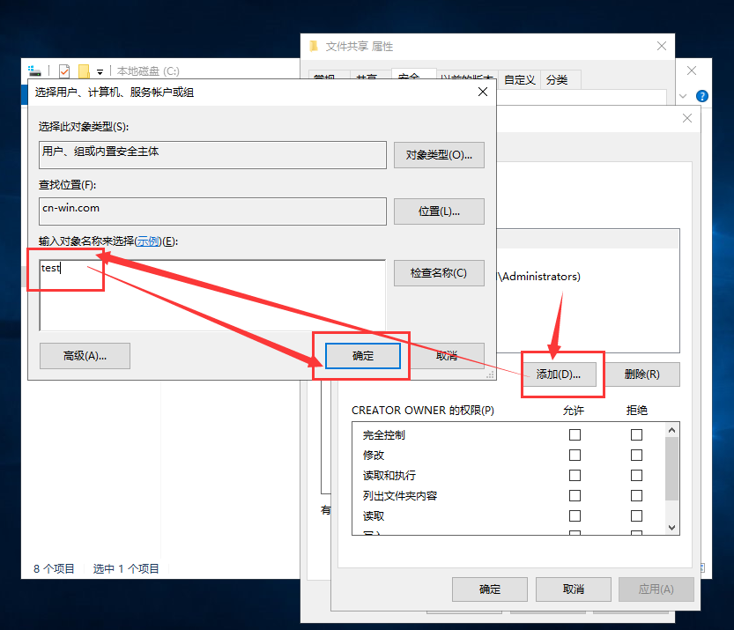734x630 pixels.
Task: Tick Allow checkbox for Full Control (完全控制)
Action: [x=575, y=434]
